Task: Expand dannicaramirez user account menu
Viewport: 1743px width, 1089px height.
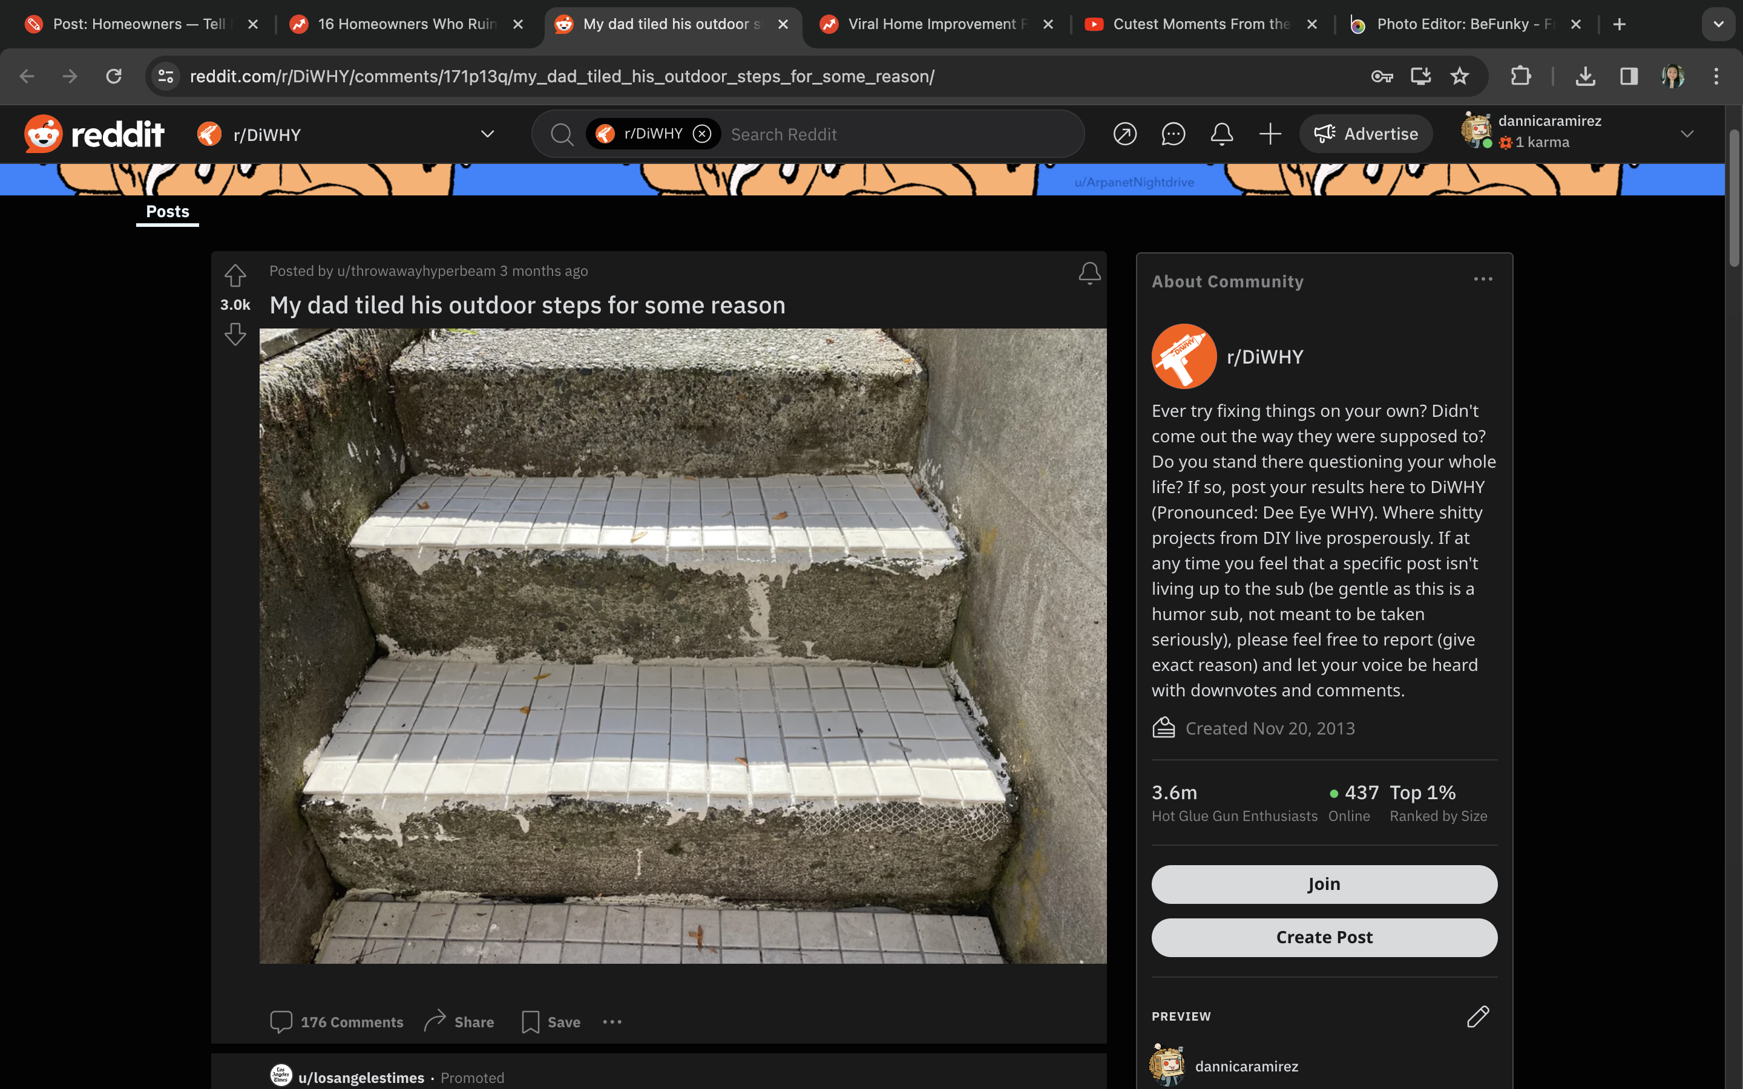Action: [1686, 134]
